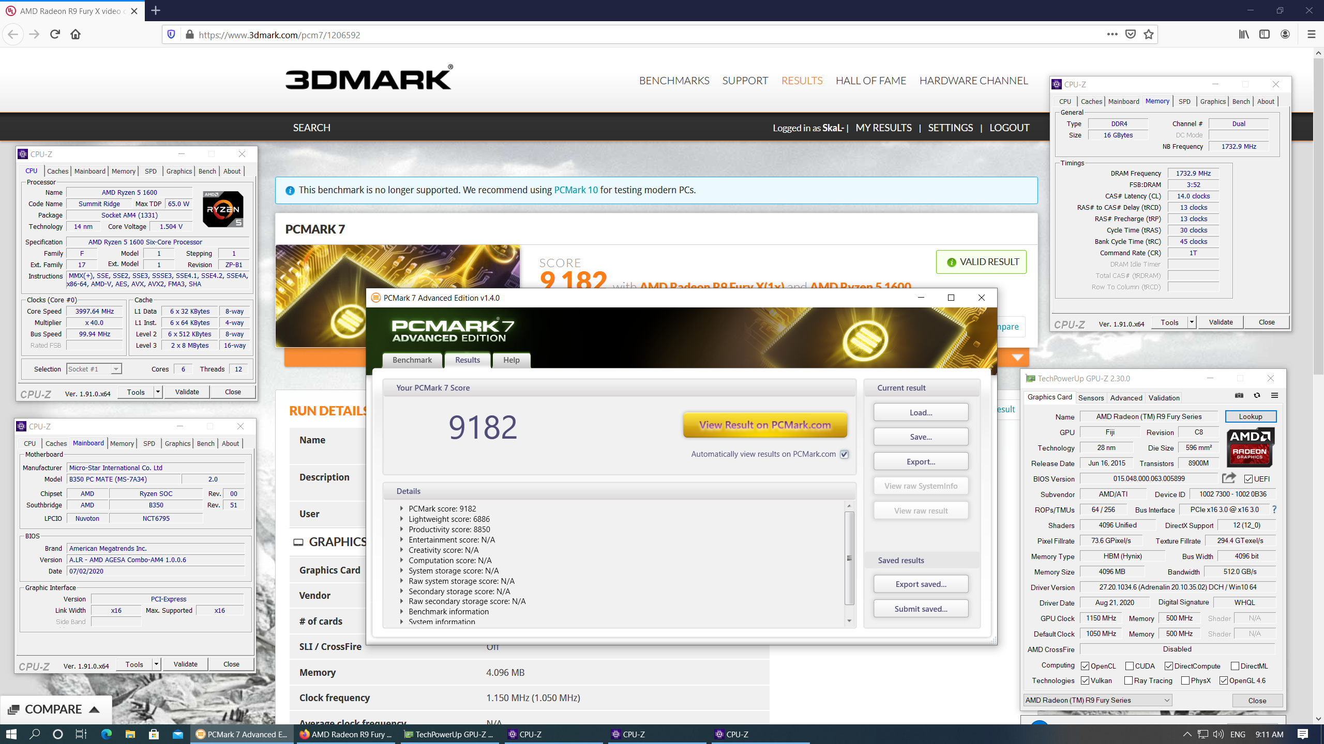Open Windows taskbar search

pyautogui.click(x=35, y=734)
